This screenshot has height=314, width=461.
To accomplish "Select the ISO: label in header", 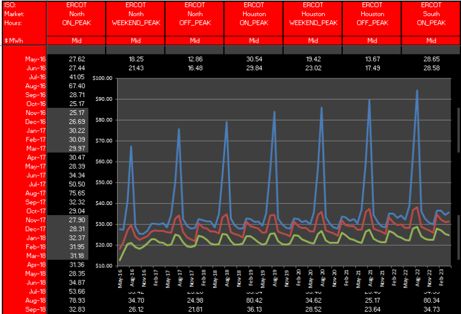I will click(10, 5).
